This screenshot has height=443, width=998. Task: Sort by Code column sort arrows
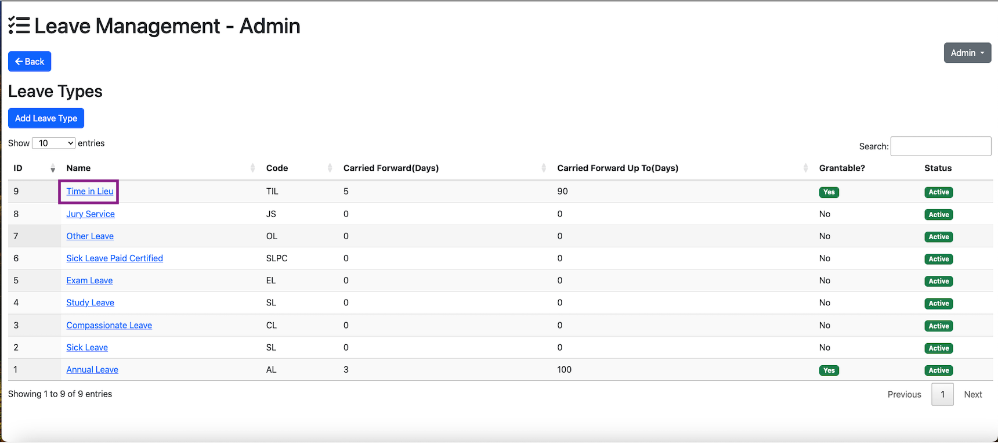(330, 168)
